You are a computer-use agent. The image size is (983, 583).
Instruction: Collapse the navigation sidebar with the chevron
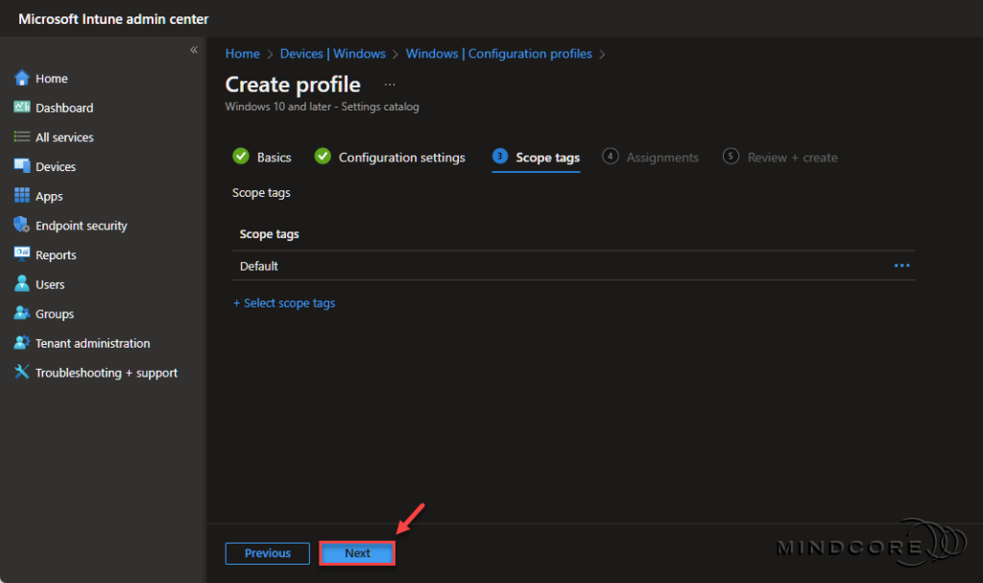point(193,49)
